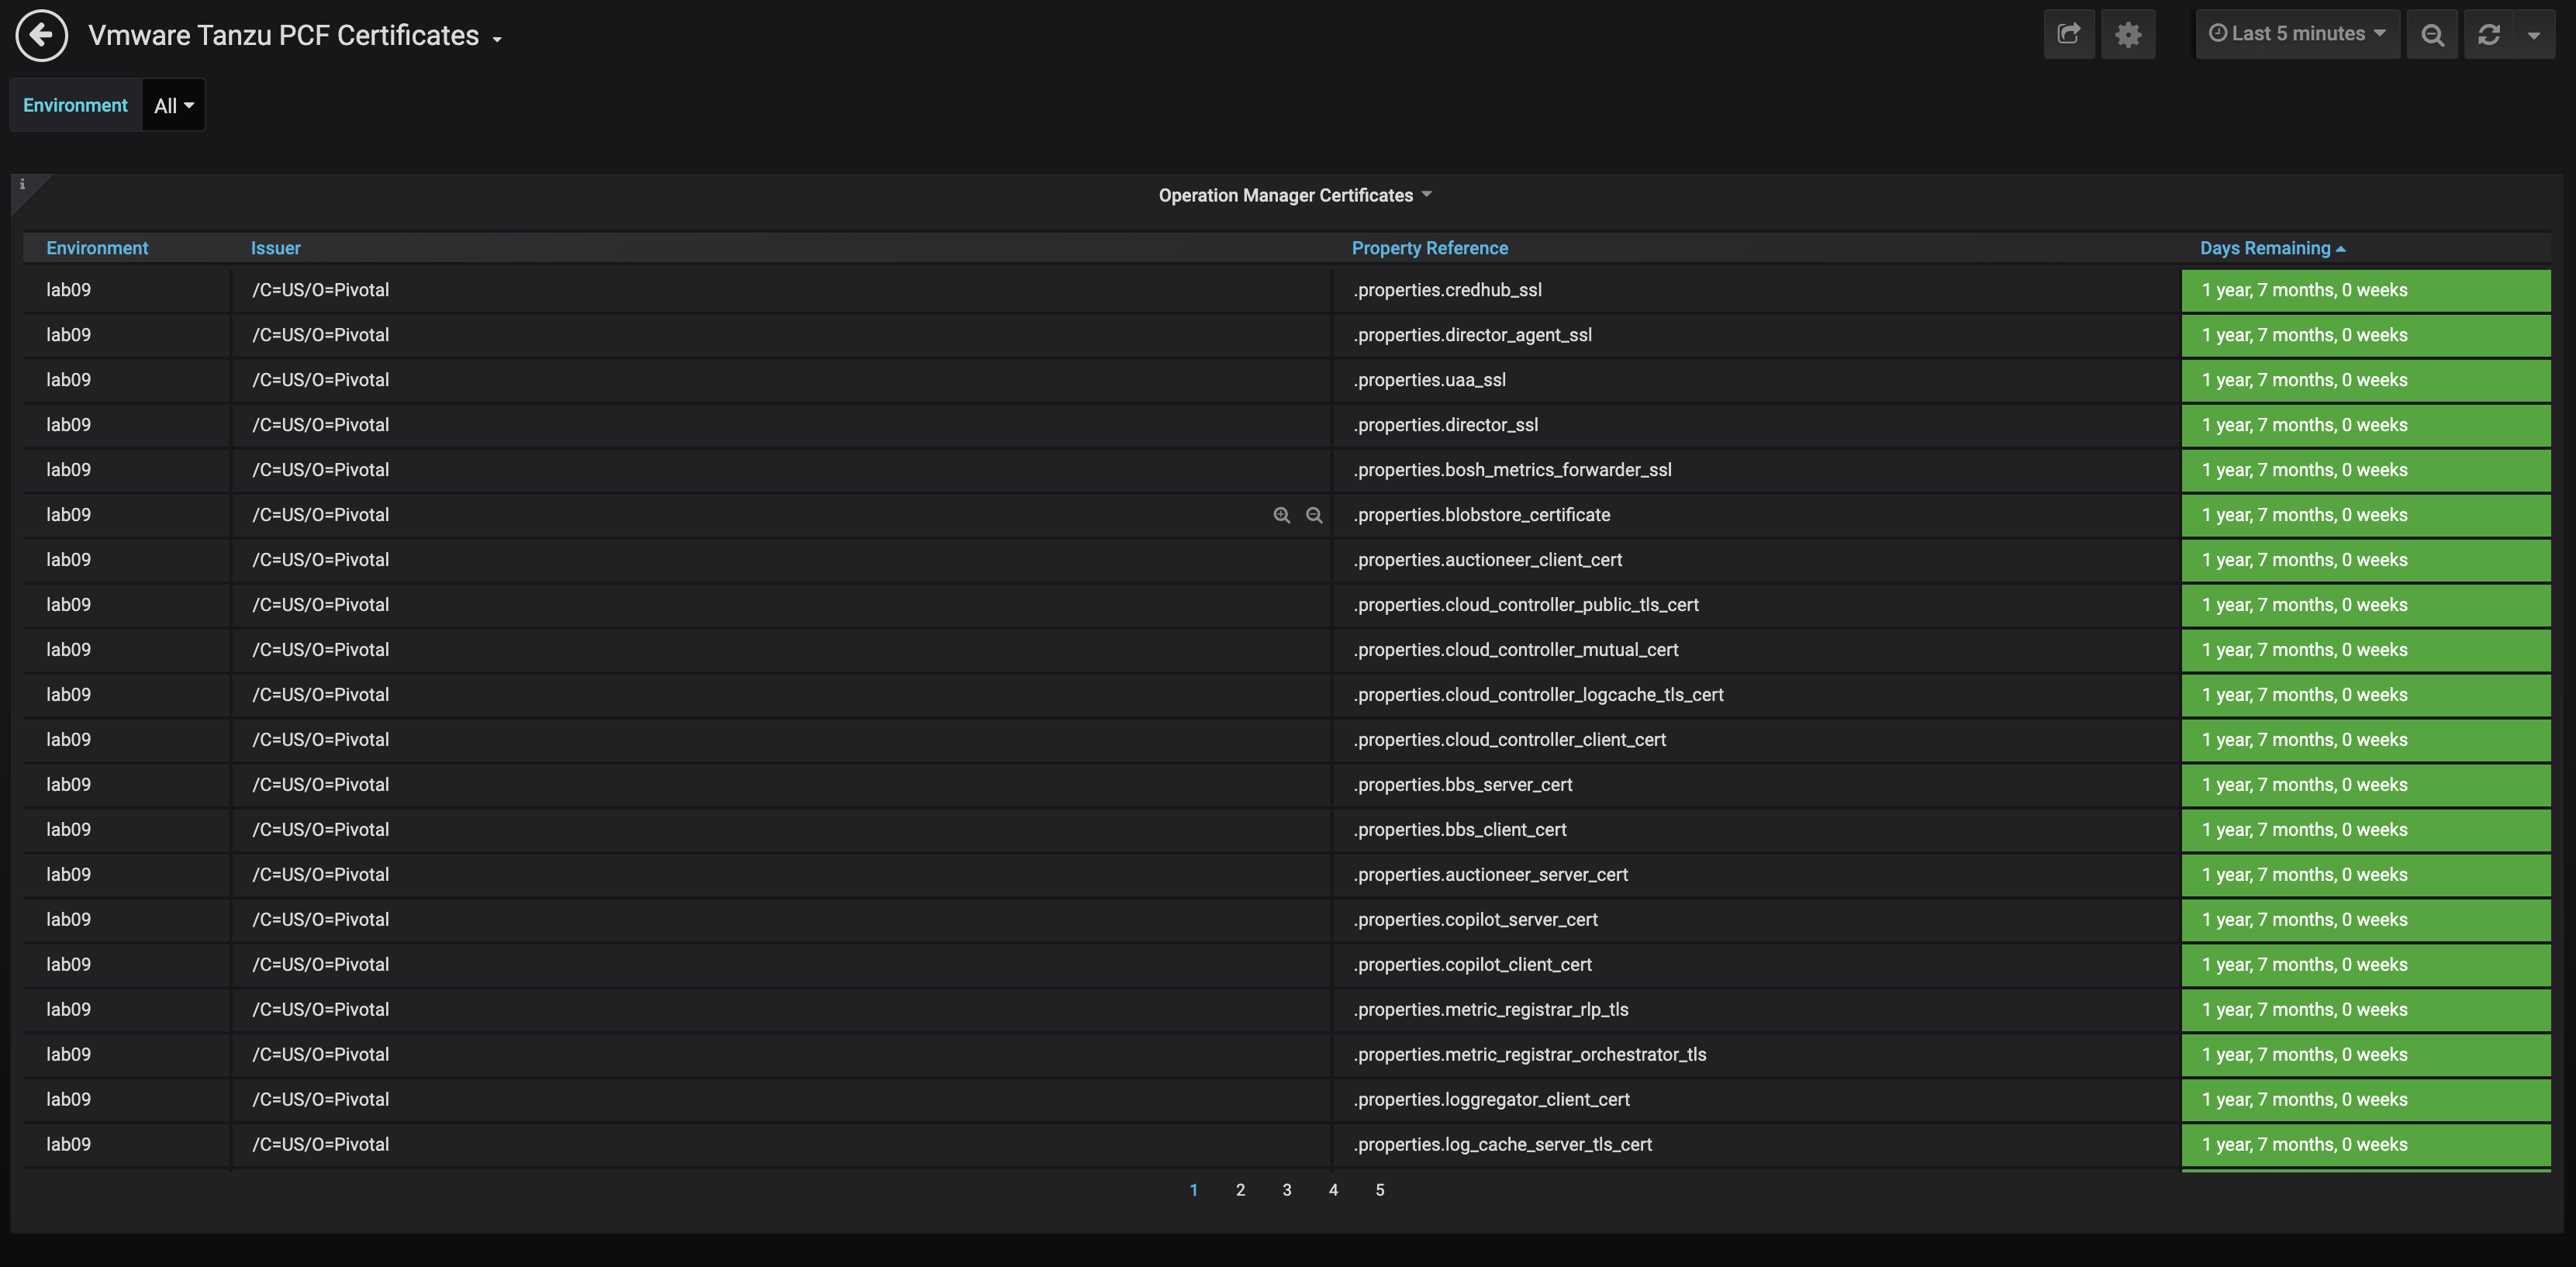Screen dimensions: 2576x1267
Task: Go to table page 4
Action: tap(1333, 1190)
